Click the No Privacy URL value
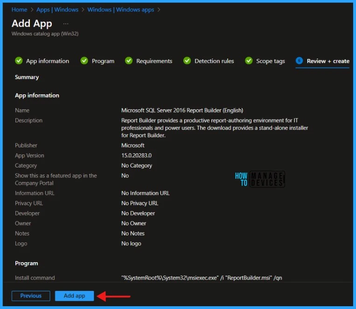Image resolution: width=356 pixels, height=309 pixels. point(140,203)
